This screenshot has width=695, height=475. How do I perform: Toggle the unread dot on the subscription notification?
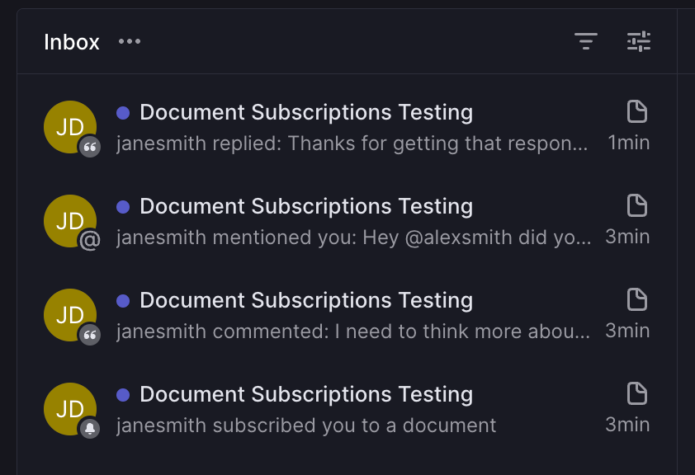pos(125,393)
